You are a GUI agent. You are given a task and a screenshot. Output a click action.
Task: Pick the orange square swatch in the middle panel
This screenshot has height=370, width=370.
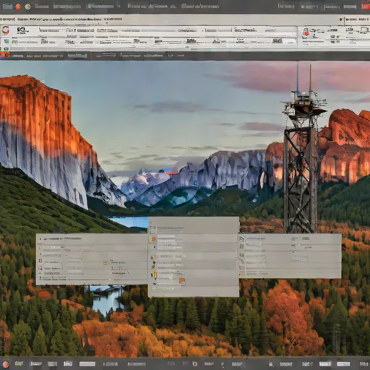coord(182,280)
